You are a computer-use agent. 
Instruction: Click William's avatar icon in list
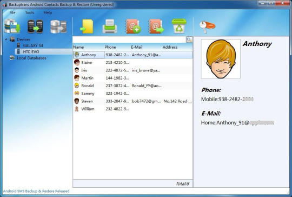tap(77, 109)
